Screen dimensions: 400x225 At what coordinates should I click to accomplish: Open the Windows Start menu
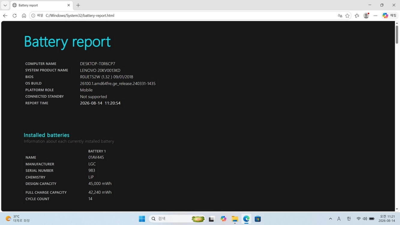(142, 219)
